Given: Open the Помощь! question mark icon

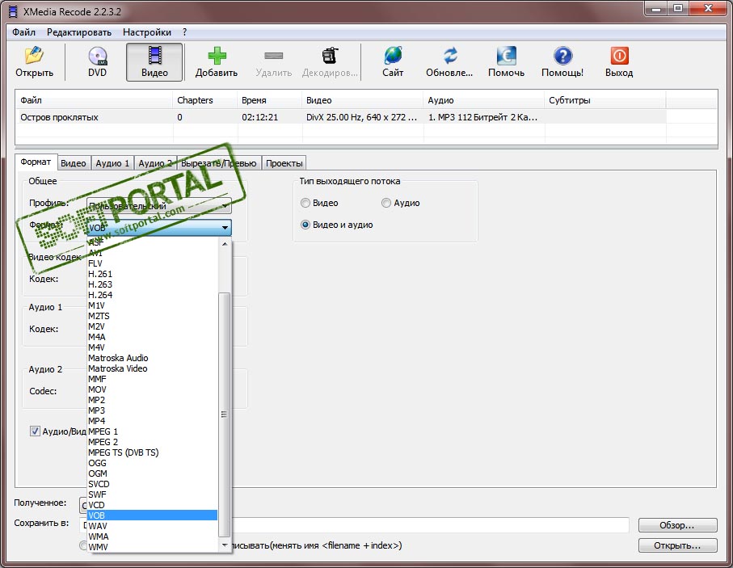Looking at the screenshot, I should click(x=562, y=56).
